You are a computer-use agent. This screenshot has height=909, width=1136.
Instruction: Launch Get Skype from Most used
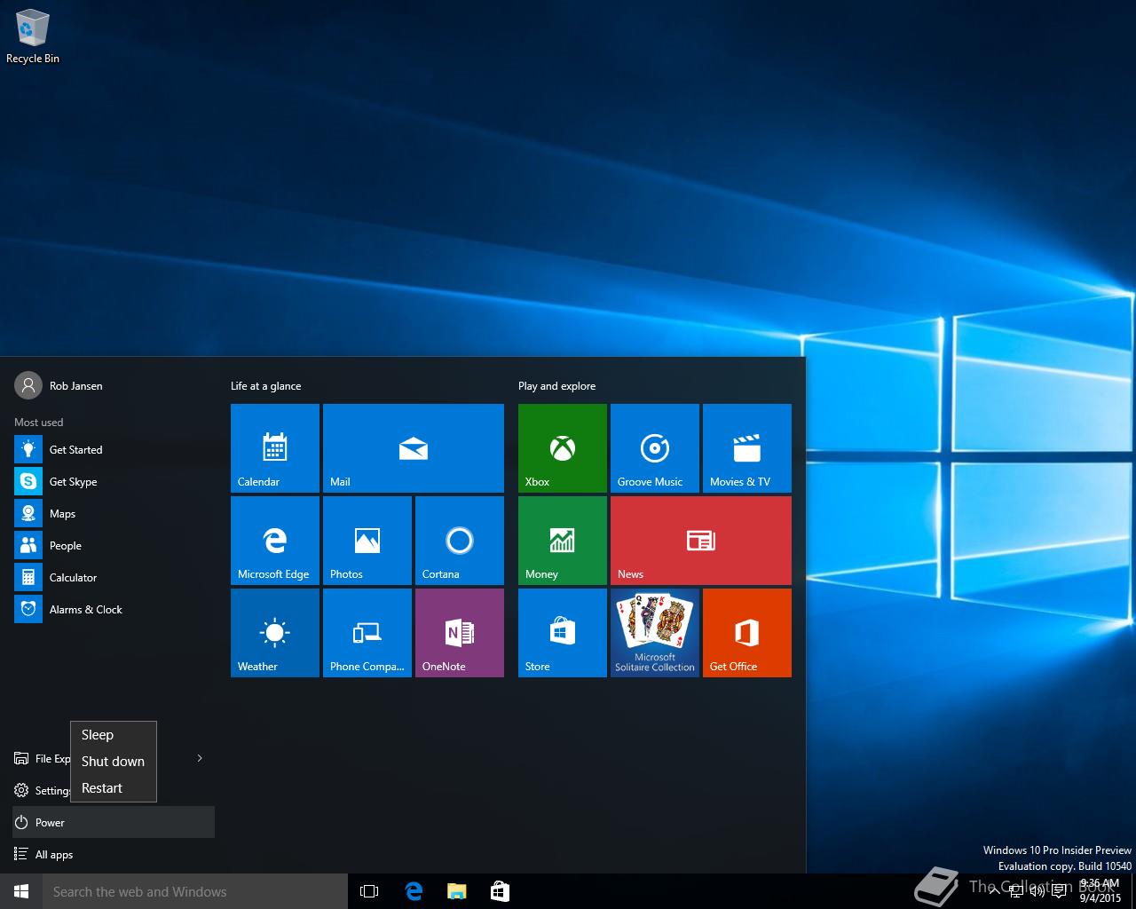click(114, 482)
